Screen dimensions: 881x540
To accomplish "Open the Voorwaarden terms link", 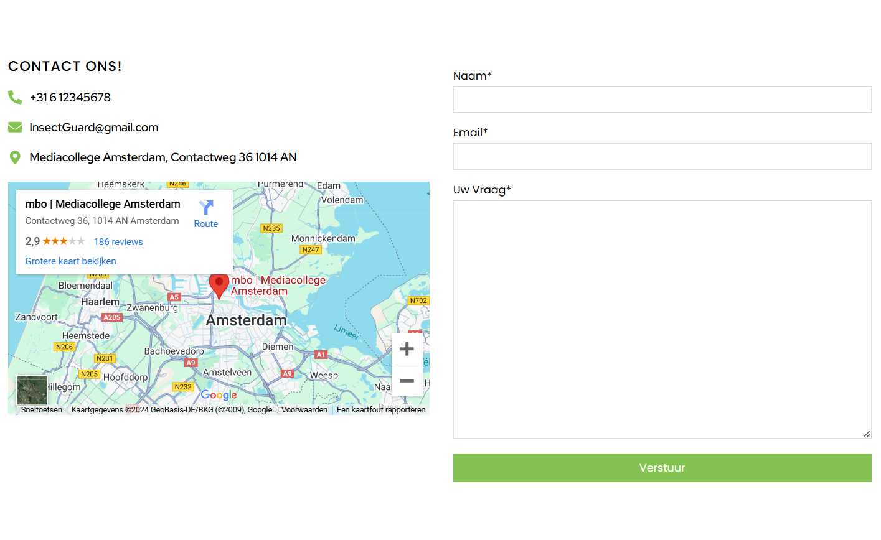I will pos(304,410).
